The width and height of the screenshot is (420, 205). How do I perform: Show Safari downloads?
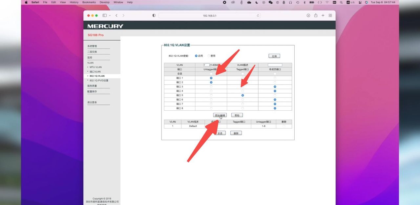[308, 15]
